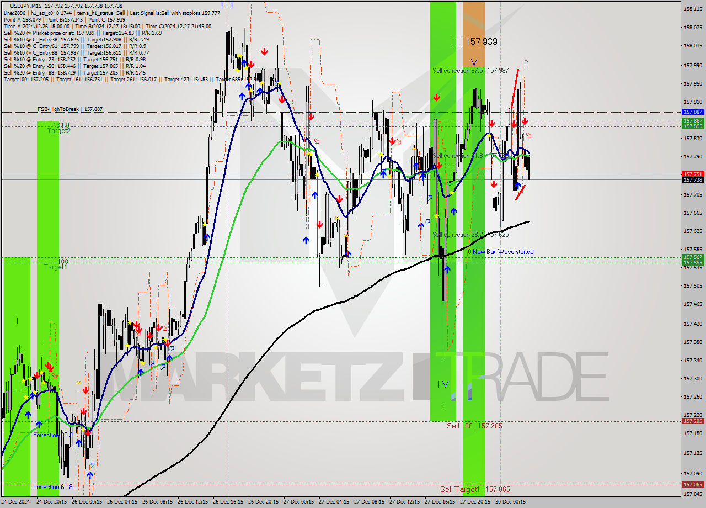Click the 157.705 price axis value

693,194
